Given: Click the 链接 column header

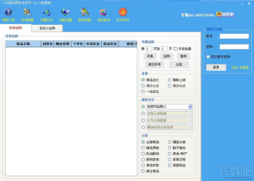Looking at the screenshot, I should pos(128,44).
